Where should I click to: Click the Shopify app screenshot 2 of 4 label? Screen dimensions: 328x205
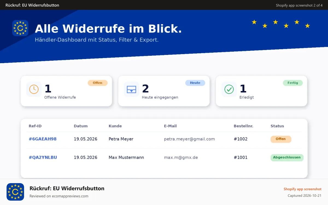point(299,5)
